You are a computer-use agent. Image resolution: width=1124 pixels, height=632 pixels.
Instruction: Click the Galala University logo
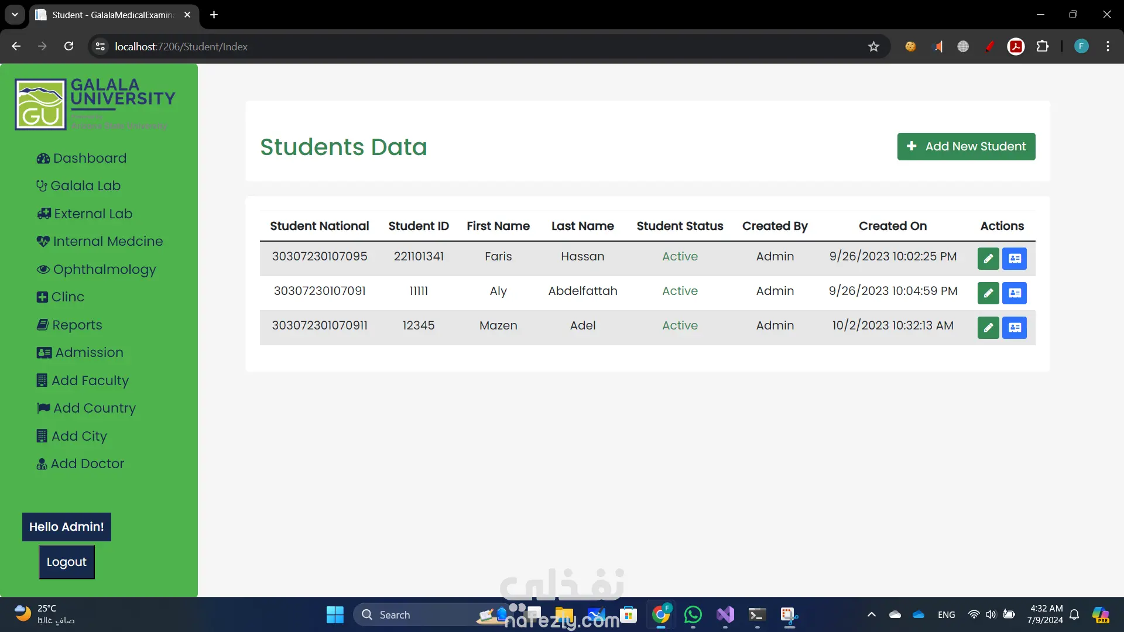click(95, 104)
